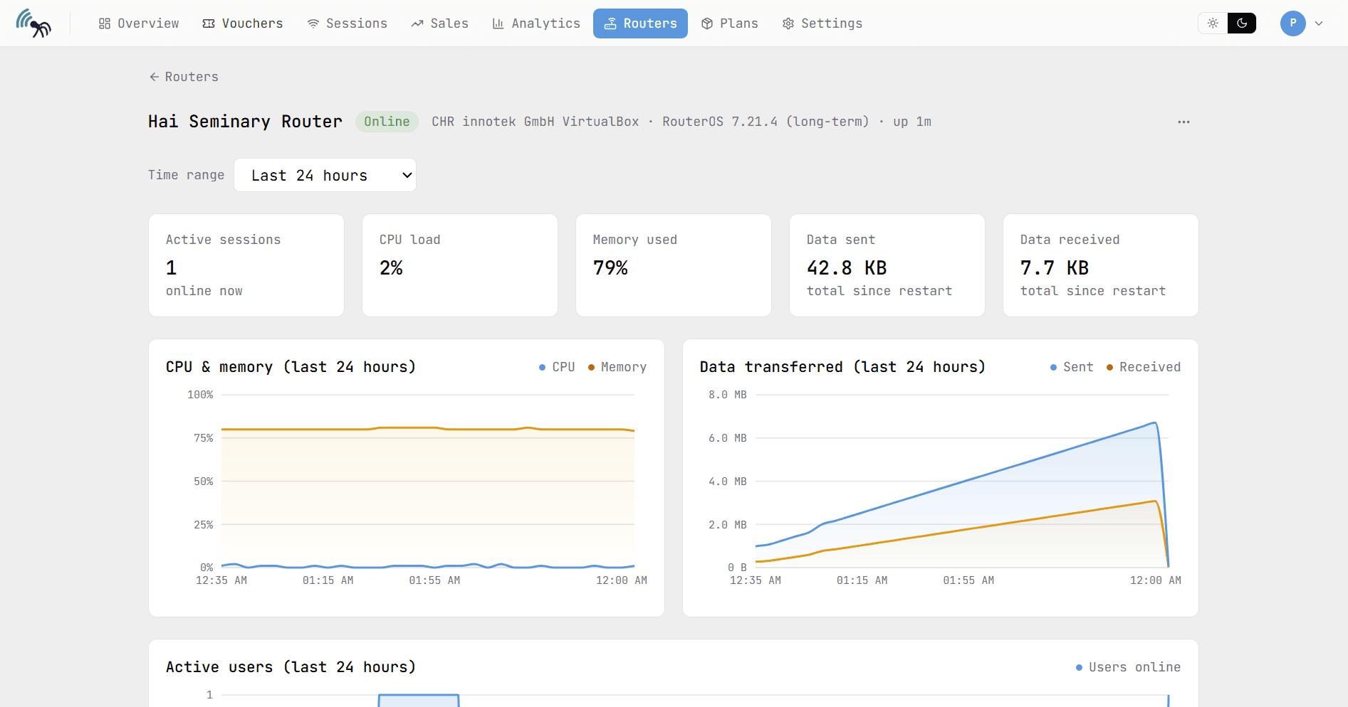This screenshot has width=1348, height=707.
Task: Go to the Analytics tab
Action: (x=536, y=23)
